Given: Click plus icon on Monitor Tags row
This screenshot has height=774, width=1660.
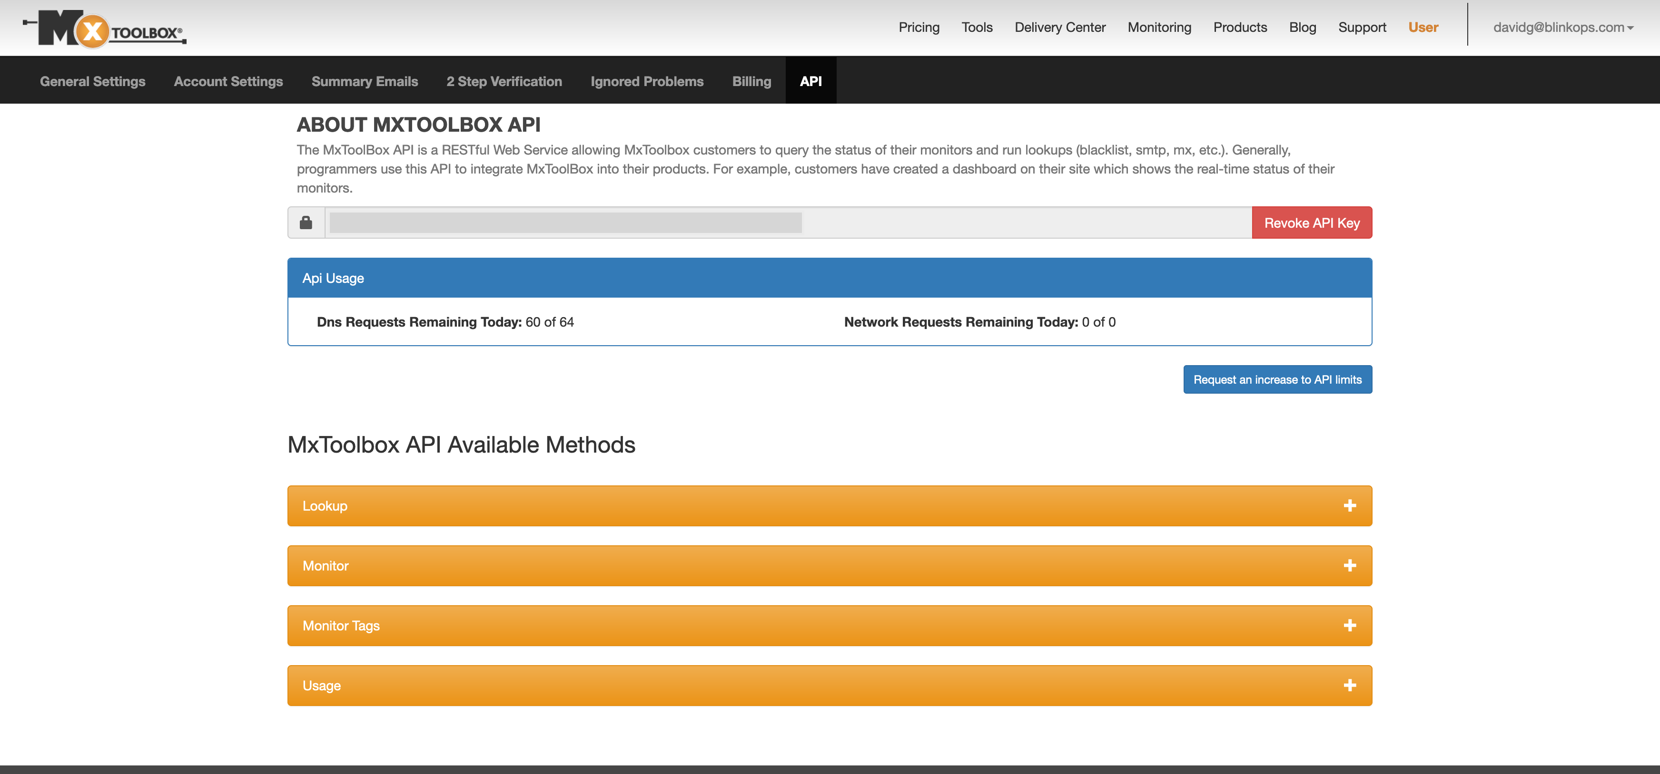Looking at the screenshot, I should [1349, 625].
